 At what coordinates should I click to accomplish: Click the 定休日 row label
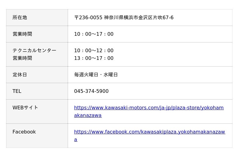(20, 75)
